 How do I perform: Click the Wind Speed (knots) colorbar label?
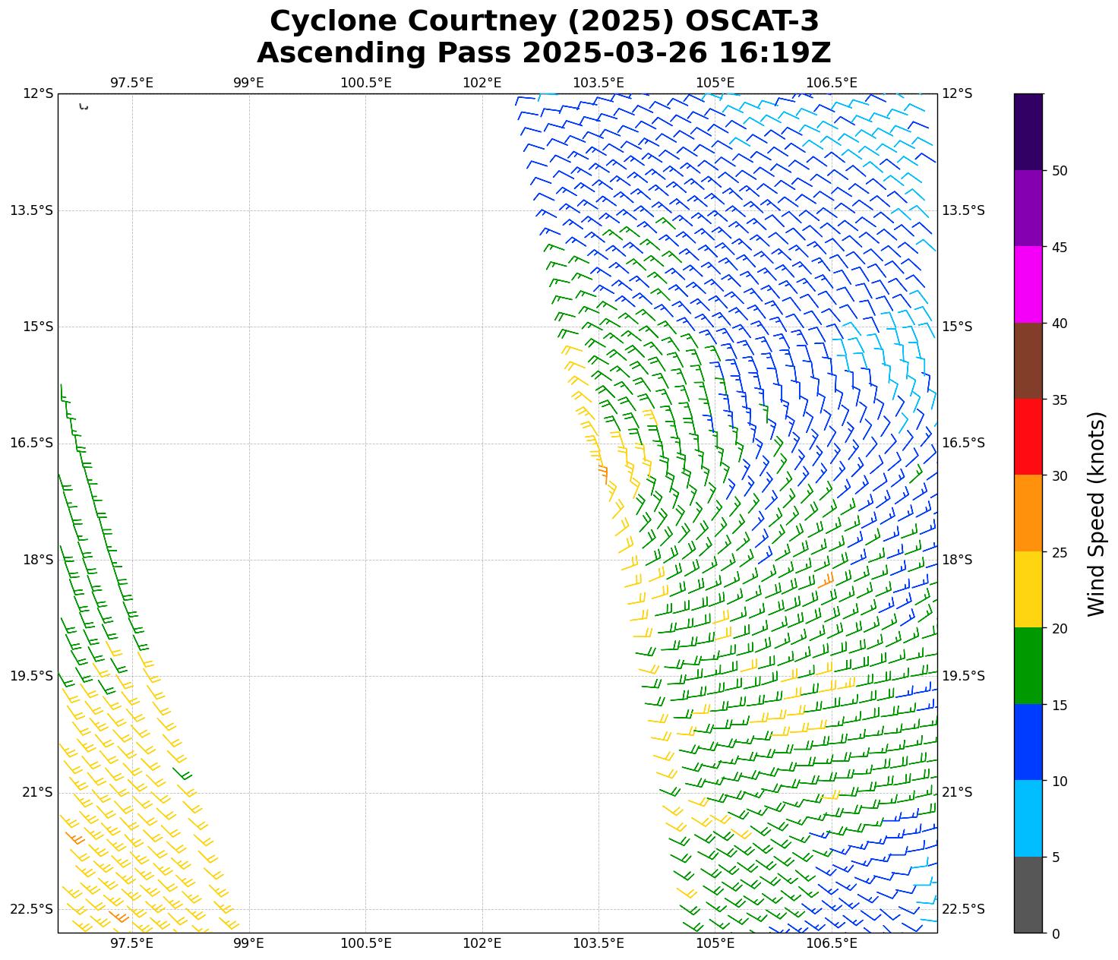(1096, 513)
